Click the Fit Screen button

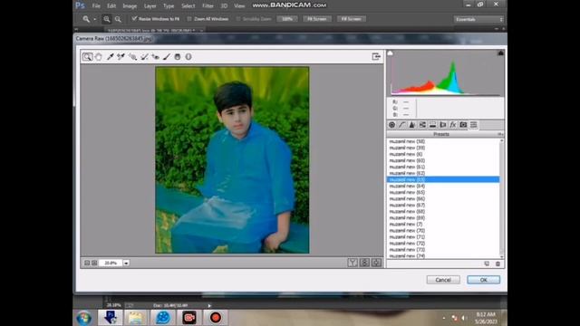tap(317, 19)
